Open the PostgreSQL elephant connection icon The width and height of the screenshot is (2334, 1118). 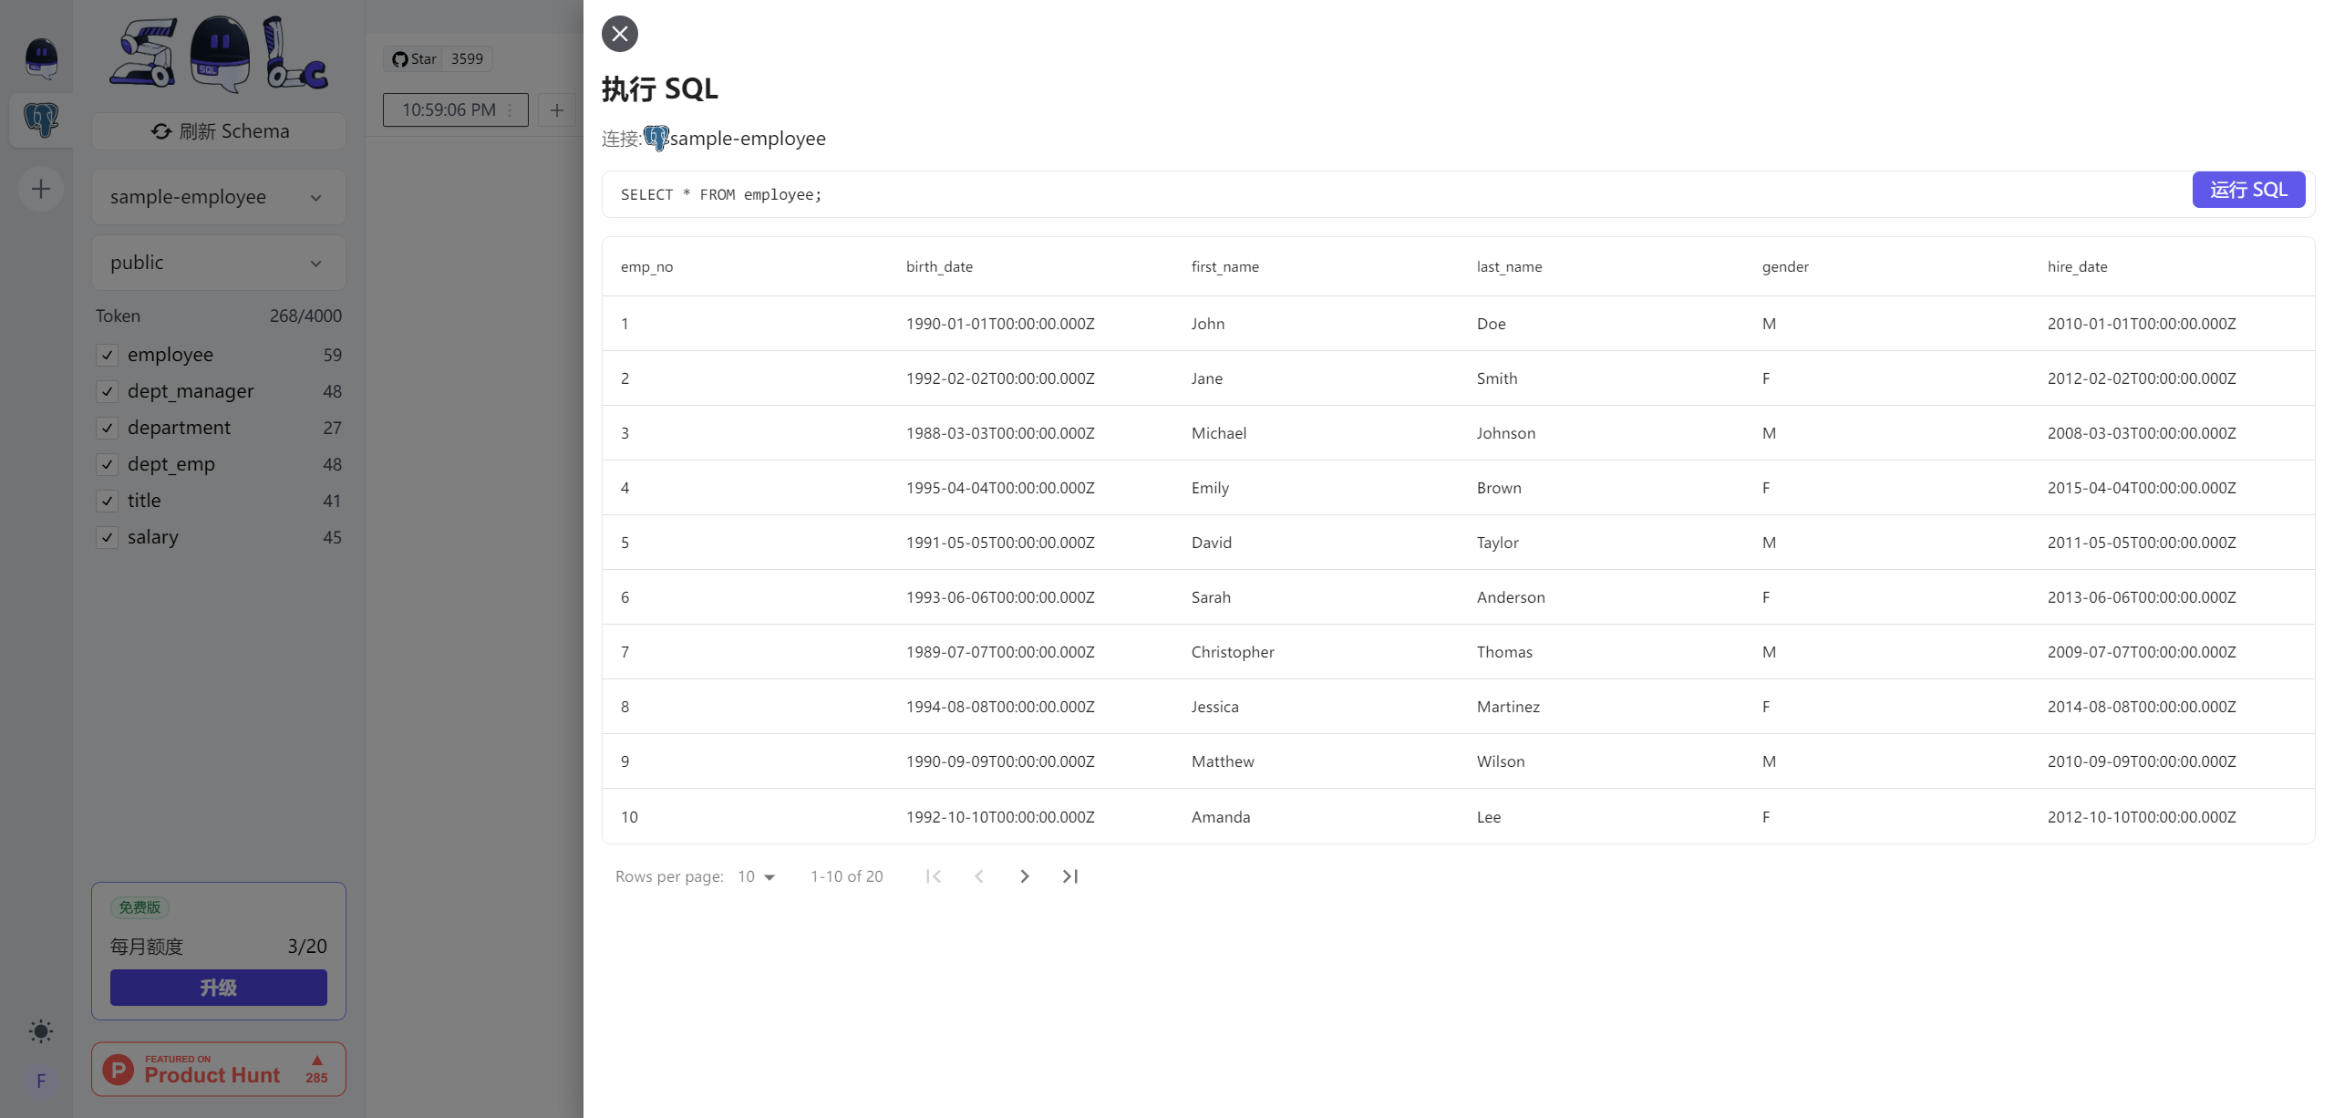click(39, 119)
